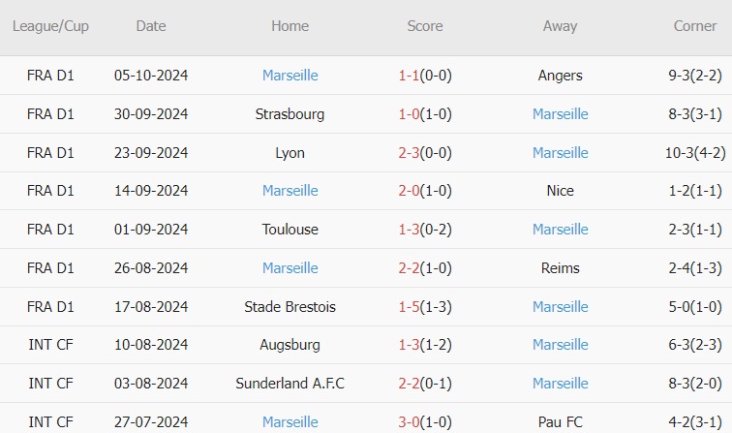Open Marseille link in the Strasbourg match row
The height and width of the screenshot is (433, 732).
coord(560,113)
